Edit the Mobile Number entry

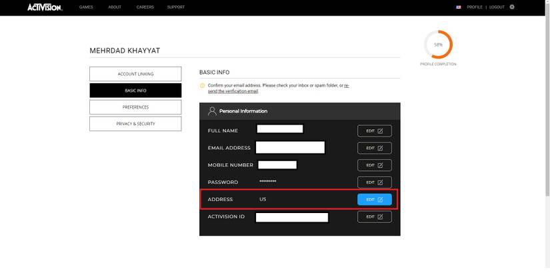point(374,165)
